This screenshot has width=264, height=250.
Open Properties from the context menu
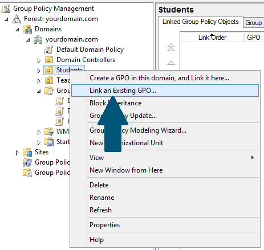click(165, 225)
